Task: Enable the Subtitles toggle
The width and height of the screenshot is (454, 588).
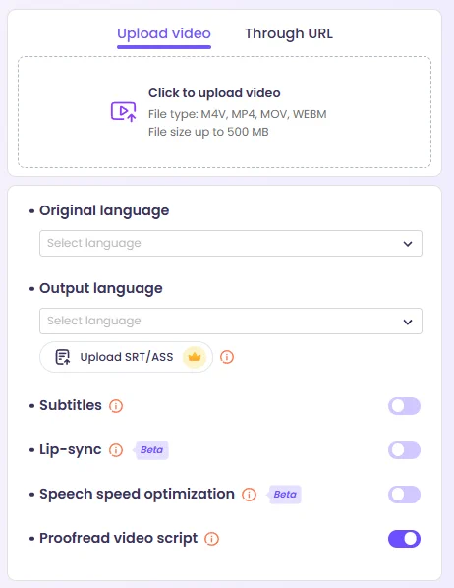Action: [404, 406]
